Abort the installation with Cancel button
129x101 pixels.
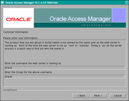point(118,96)
